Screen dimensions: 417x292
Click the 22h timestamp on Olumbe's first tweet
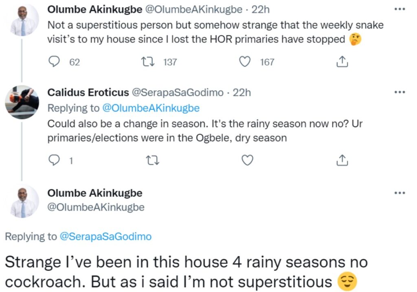(x=260, y=9)
